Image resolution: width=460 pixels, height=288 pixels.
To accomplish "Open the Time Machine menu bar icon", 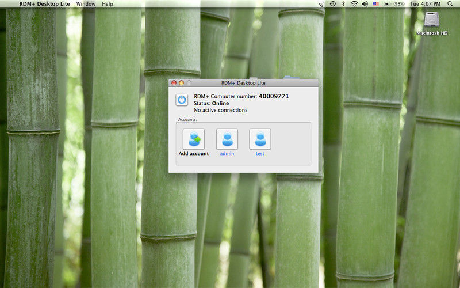I will pyautogui.click(x=333, y=4).
